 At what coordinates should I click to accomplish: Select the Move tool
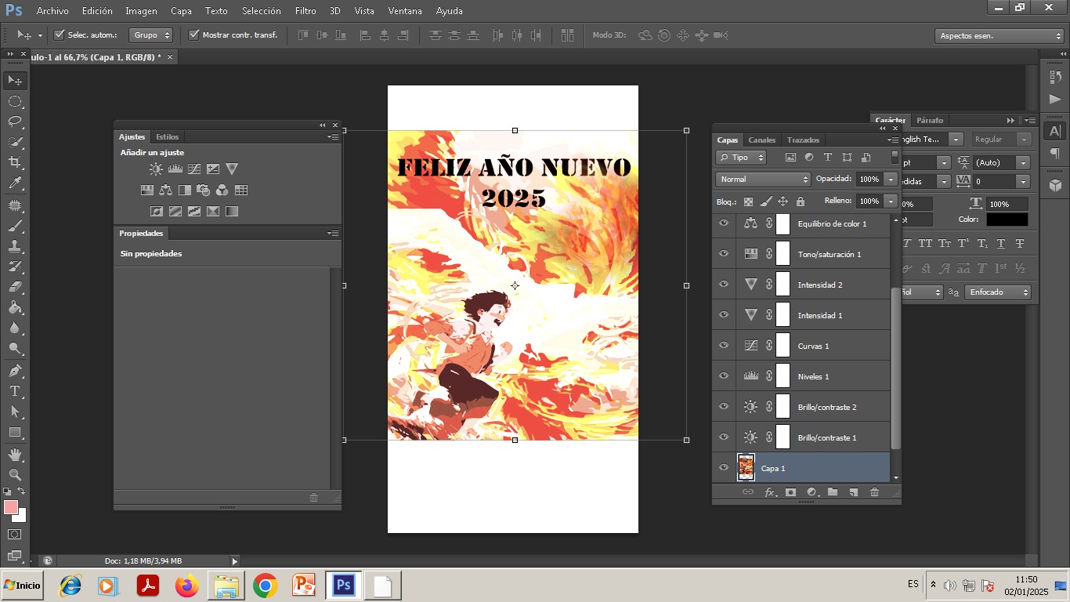pyautogui.click(x=15, y=80)
